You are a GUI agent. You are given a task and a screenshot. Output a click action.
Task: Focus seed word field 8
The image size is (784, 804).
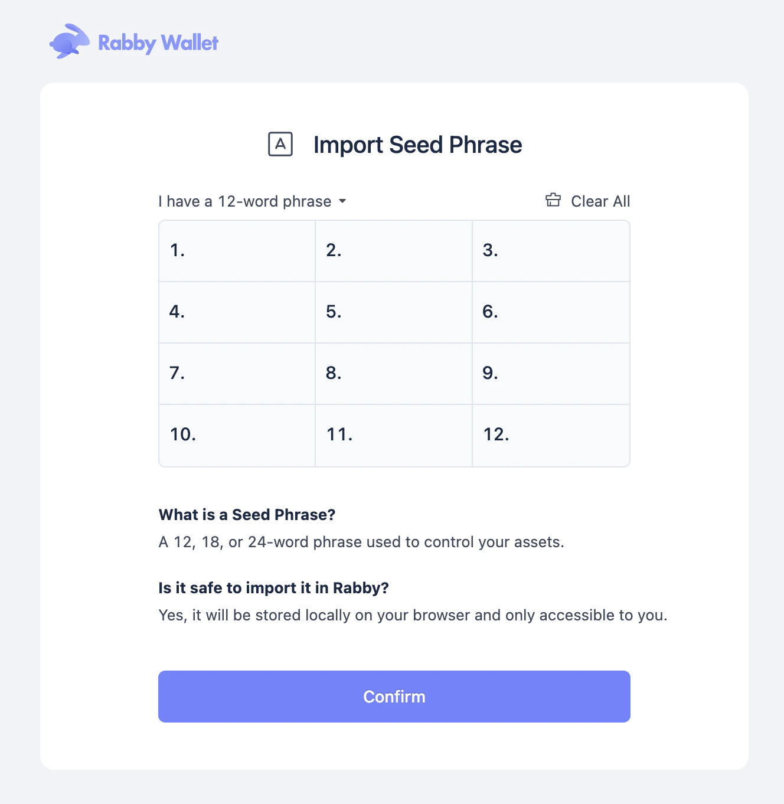click(x=393, y=374)
